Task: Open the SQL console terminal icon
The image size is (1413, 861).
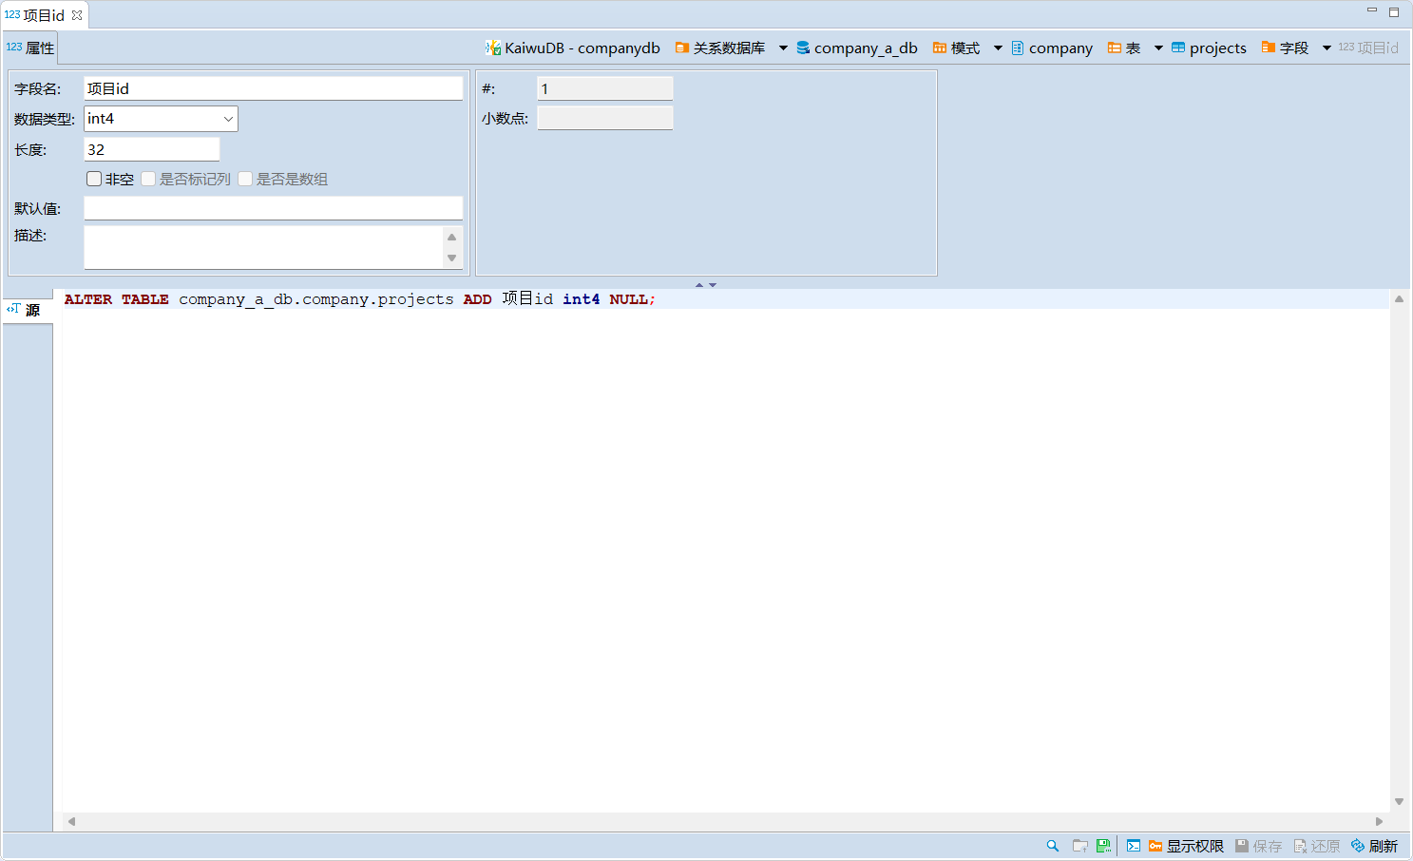Action: pyautogui.click(x=1134, y=846)
